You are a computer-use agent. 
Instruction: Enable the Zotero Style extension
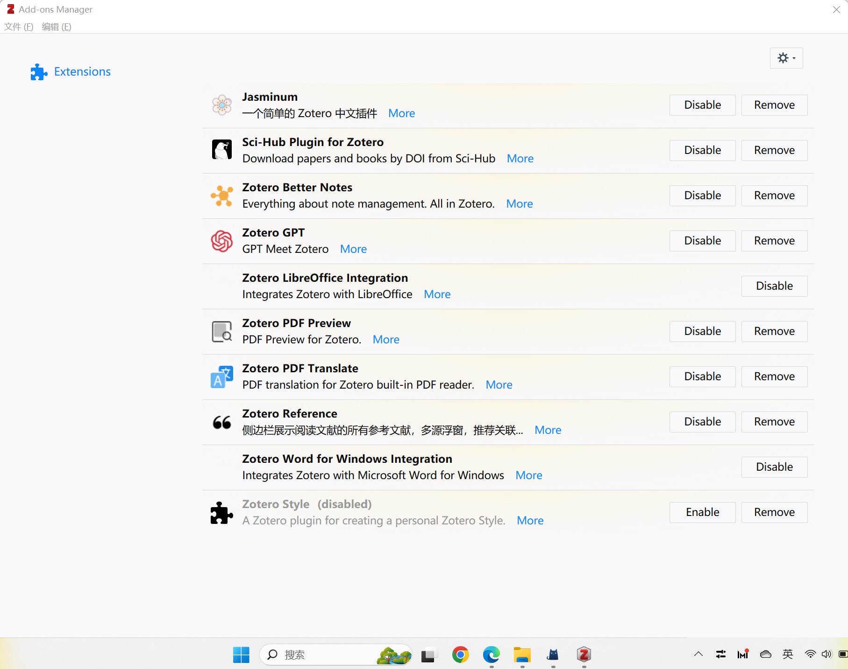(x=702, y=512)
